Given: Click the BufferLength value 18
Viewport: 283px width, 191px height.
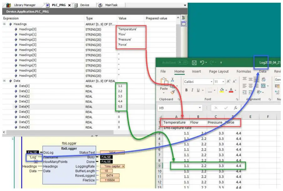Looking at the screenshot, I should click(106, 171).
